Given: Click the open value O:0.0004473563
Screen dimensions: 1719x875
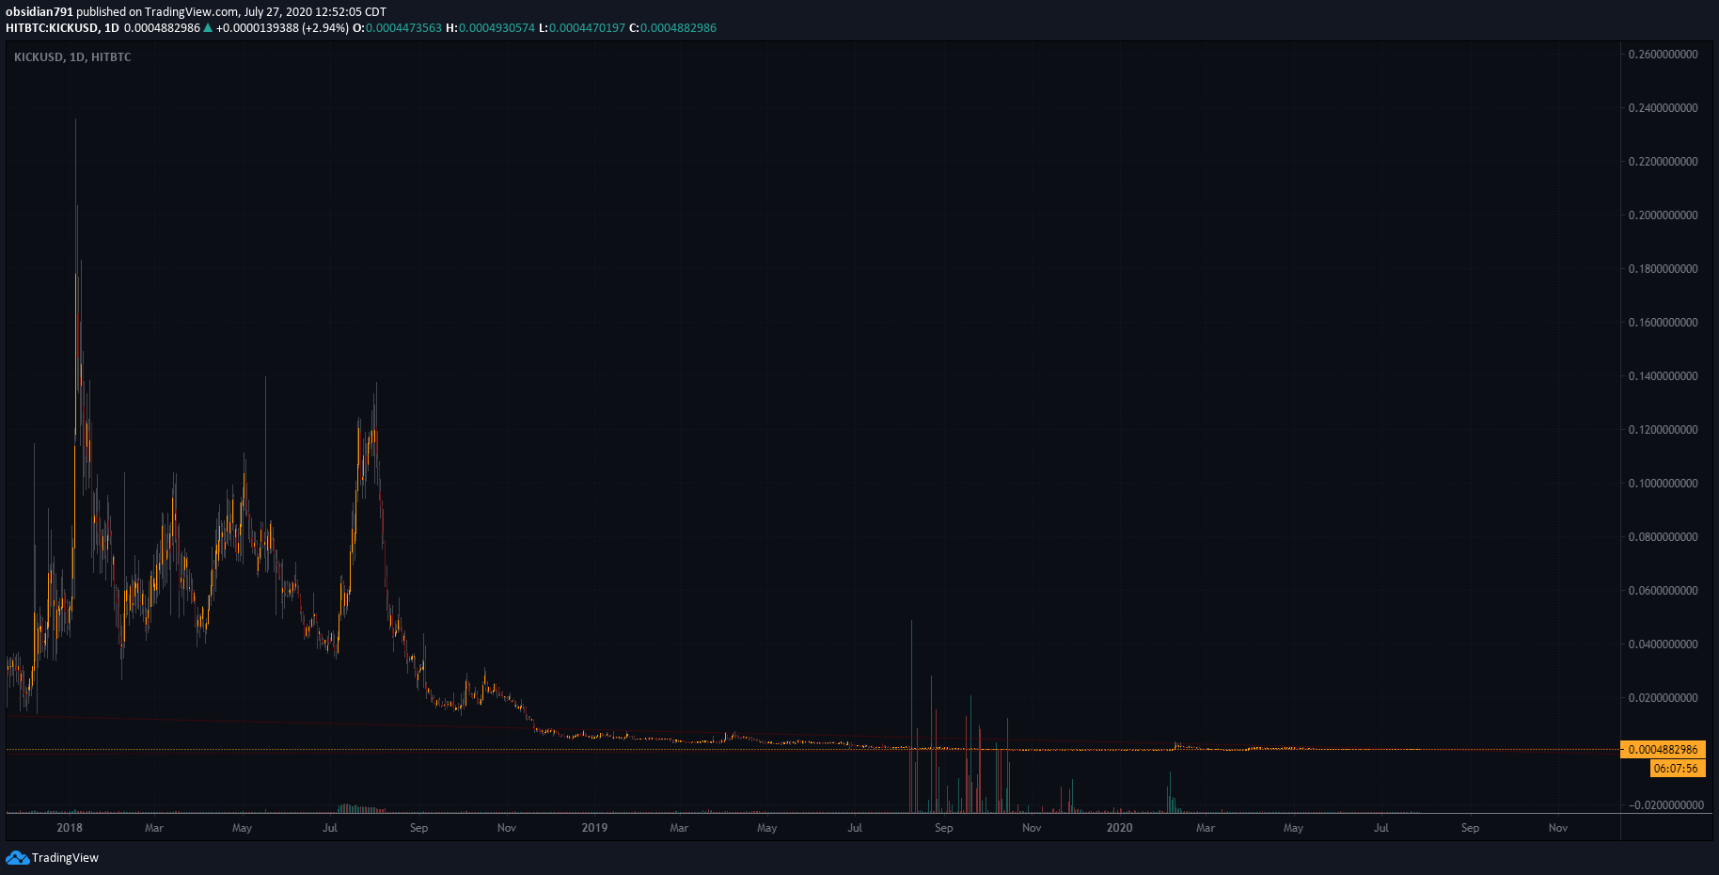Looking at the screenshot, I should click(397, 28).
